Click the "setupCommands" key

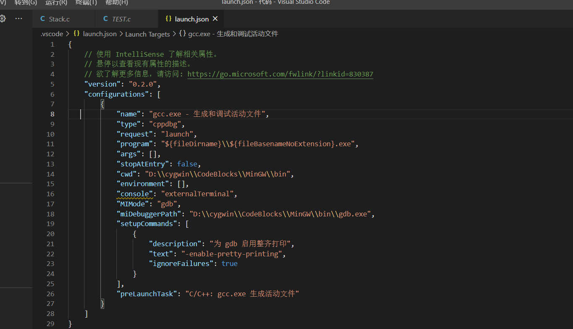147,224
